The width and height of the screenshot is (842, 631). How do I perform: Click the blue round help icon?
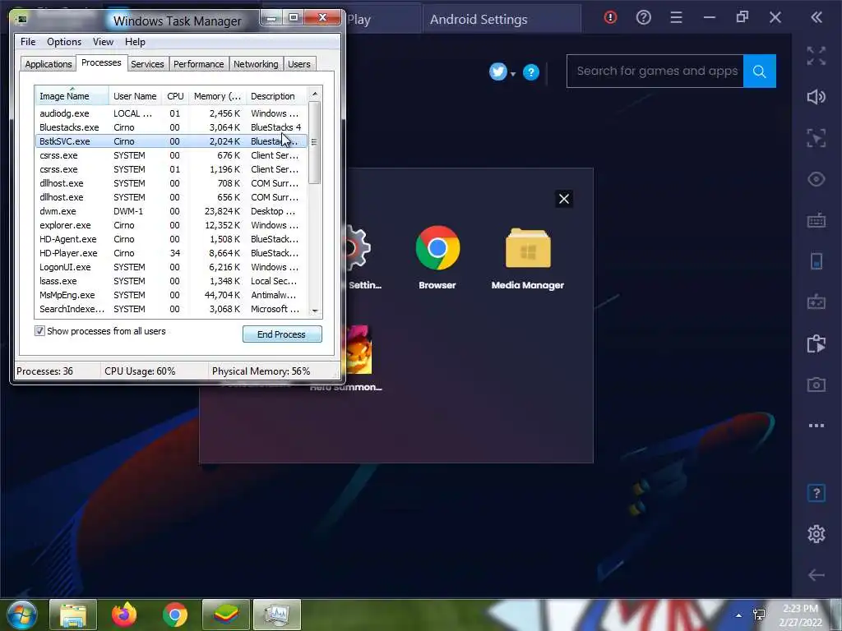(530, 72)
